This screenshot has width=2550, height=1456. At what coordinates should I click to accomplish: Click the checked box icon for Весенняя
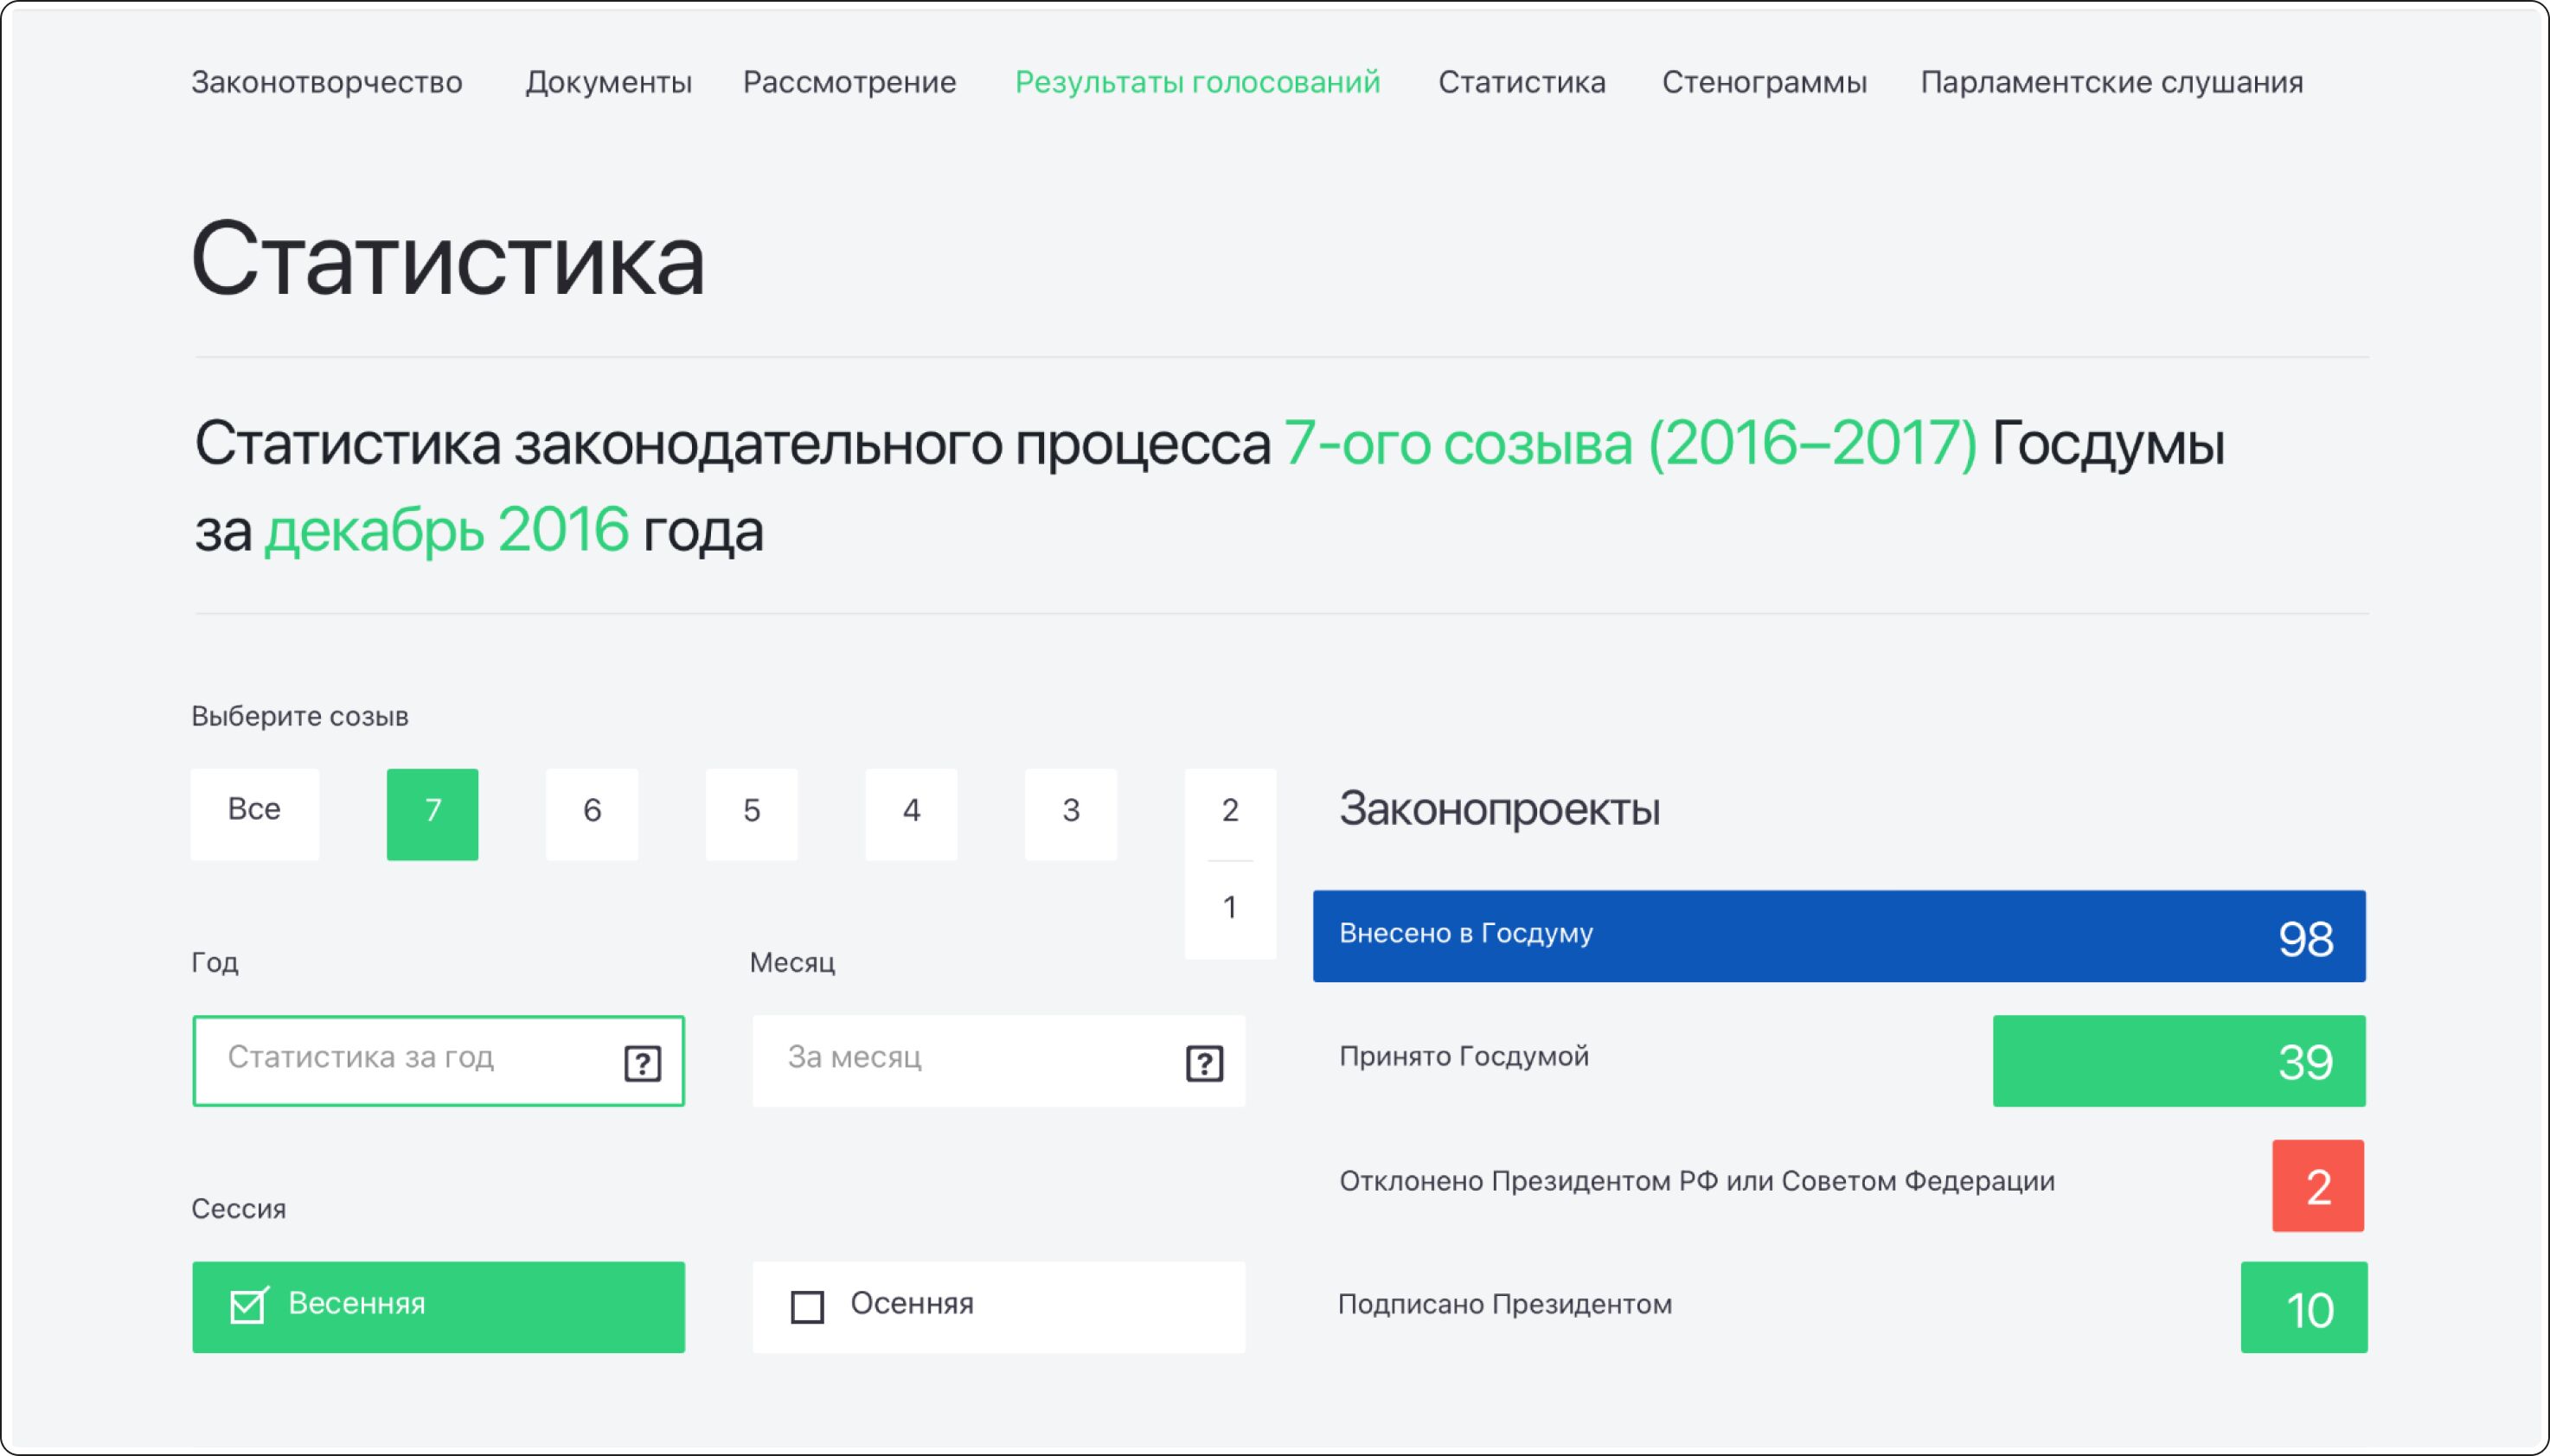click(247, 1305)
